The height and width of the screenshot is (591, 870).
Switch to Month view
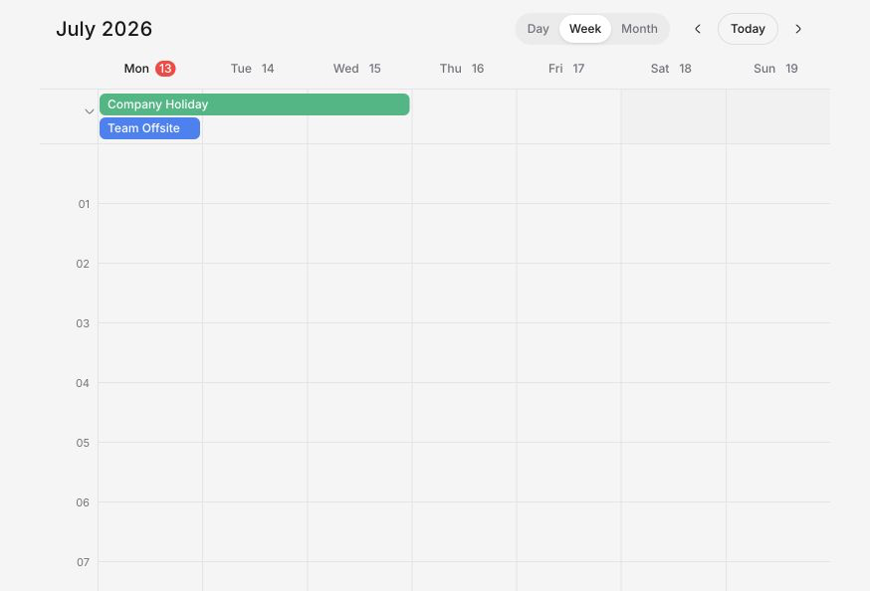pyautogui.click(x=639, y=29)
